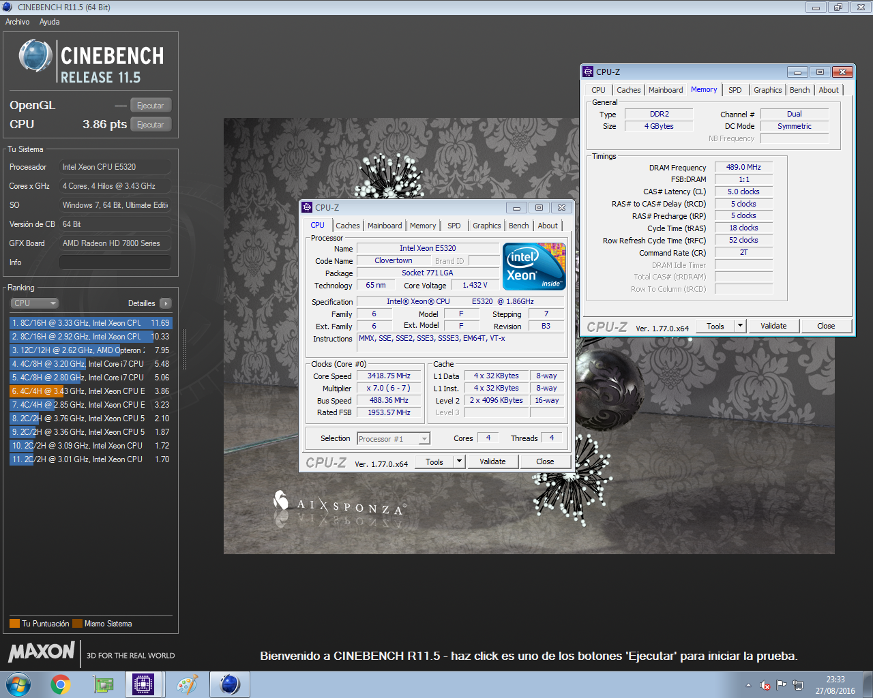Image resolution: width=873 pixels, height=698 pixels.
Task: Open the Ayuda menu
Action: pos(50,22)
